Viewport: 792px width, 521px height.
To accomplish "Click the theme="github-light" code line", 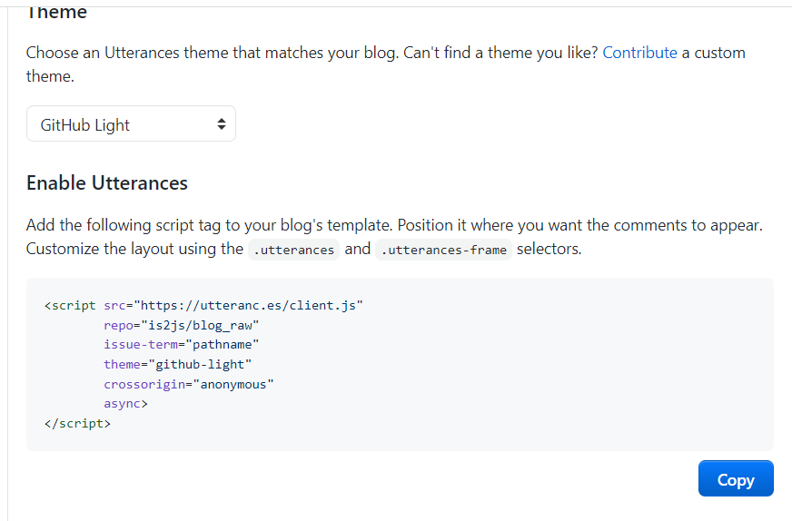I will tap(177, 364).
